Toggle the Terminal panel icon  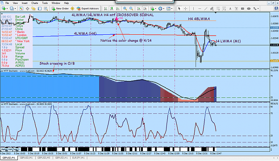click(40, 8)
